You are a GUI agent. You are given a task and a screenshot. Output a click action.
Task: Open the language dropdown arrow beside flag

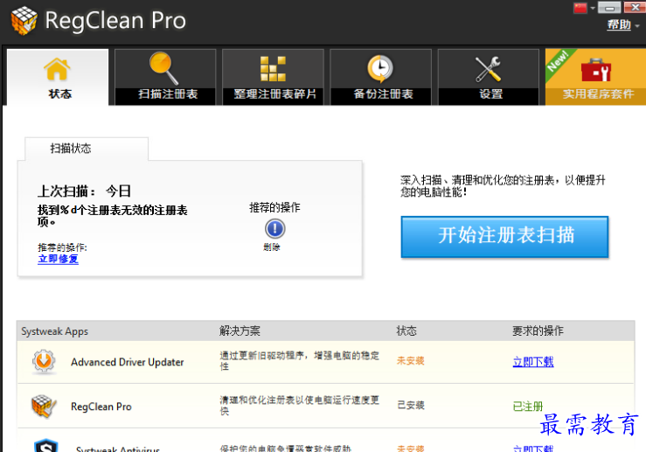593,8
